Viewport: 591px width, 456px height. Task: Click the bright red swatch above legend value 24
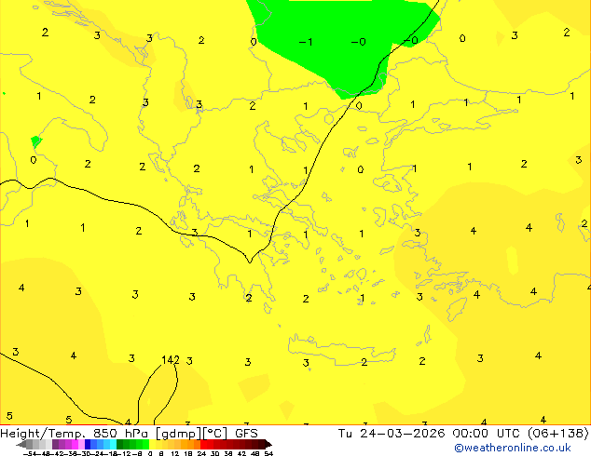click(203, 444)
